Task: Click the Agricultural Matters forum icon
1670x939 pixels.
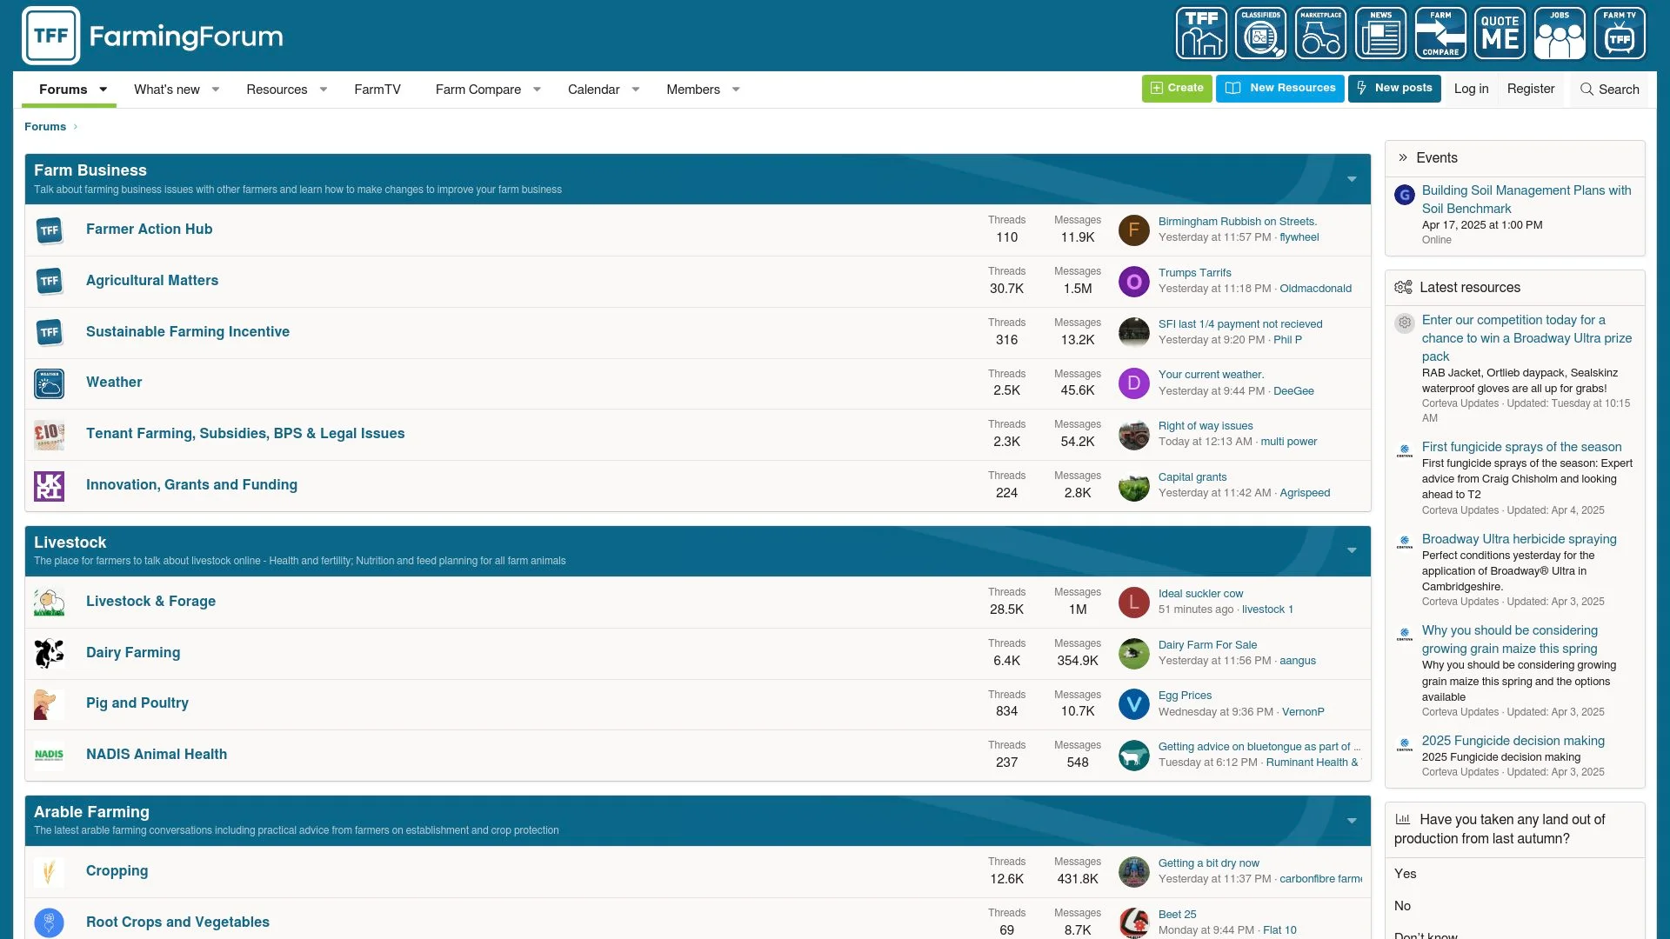Action: pyautogui.click(x=50, y=281)
